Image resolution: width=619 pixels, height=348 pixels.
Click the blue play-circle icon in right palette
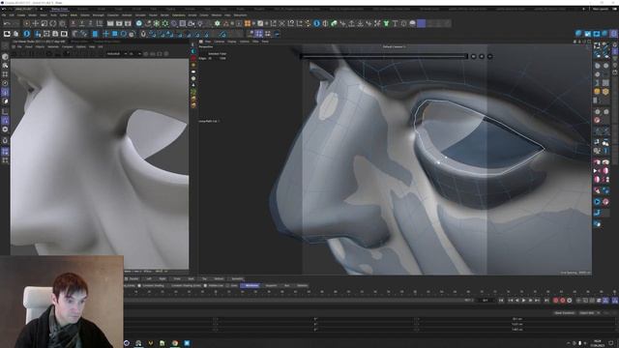click(598, 202)
